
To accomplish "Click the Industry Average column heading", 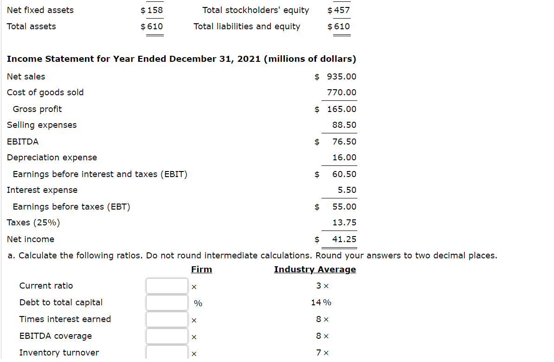I will click(x=315, y=269).
